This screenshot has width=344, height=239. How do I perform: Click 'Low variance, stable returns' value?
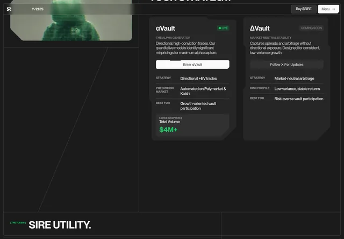(x=297, y=89)
